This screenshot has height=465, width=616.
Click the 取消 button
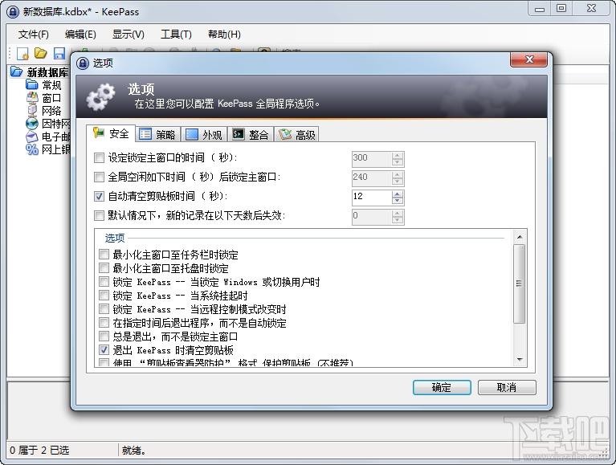click(x=507, y=387)
